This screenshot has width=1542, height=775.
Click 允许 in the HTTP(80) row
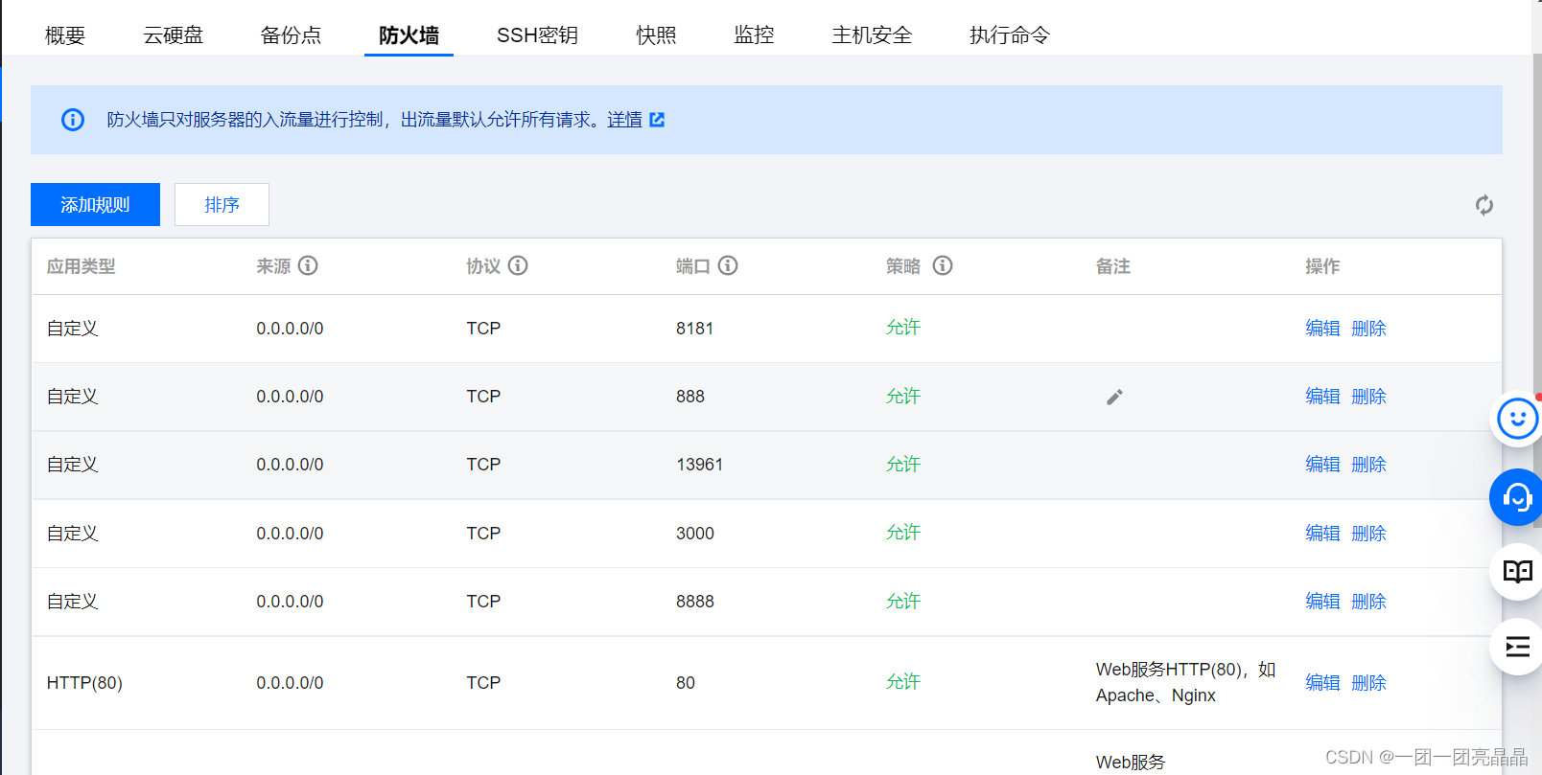point(902,682)
